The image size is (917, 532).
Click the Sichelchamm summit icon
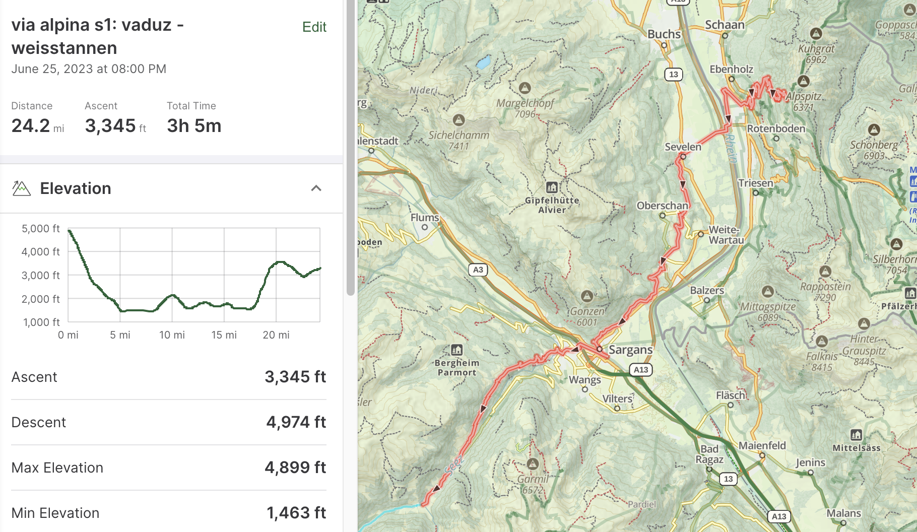(458, 120)
